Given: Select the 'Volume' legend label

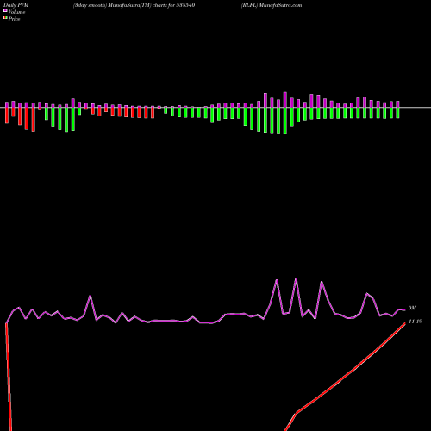Looking at the screenshot, I should coord(16,12).
